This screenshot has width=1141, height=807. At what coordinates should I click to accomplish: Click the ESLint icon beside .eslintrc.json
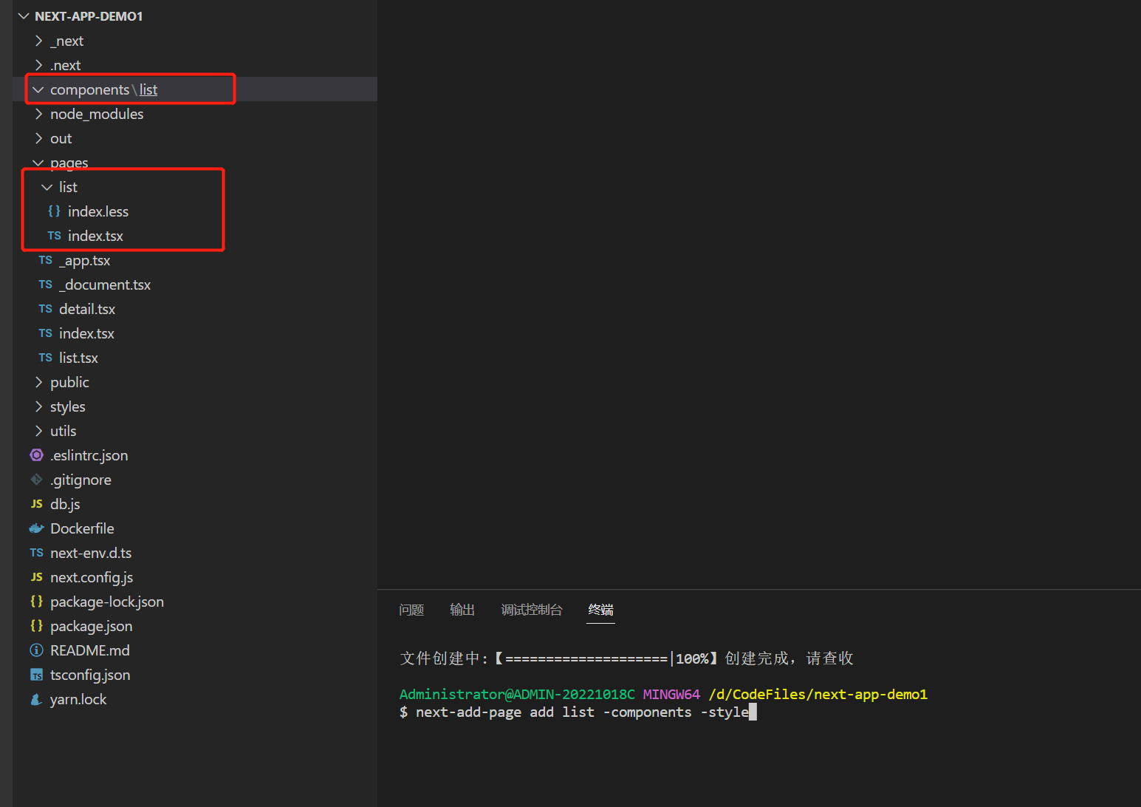[x=36, y=455]
